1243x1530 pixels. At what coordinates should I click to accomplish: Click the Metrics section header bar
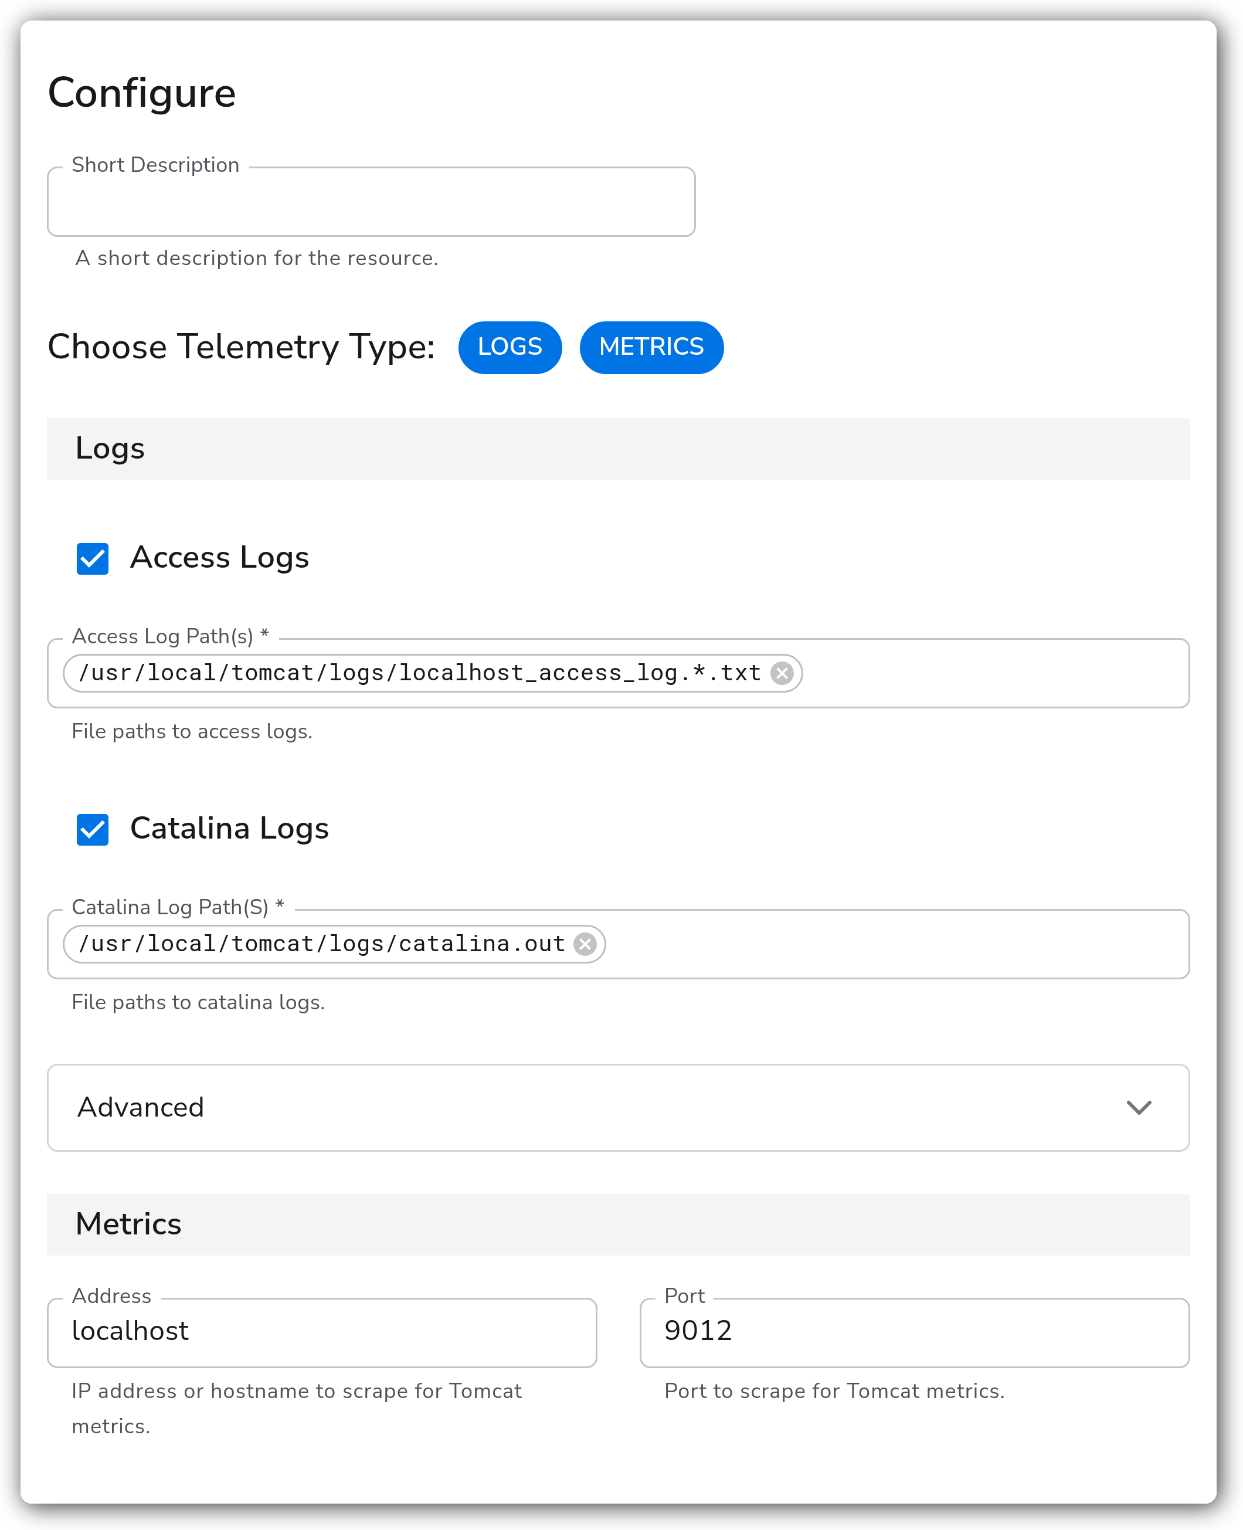(618, 1224)
